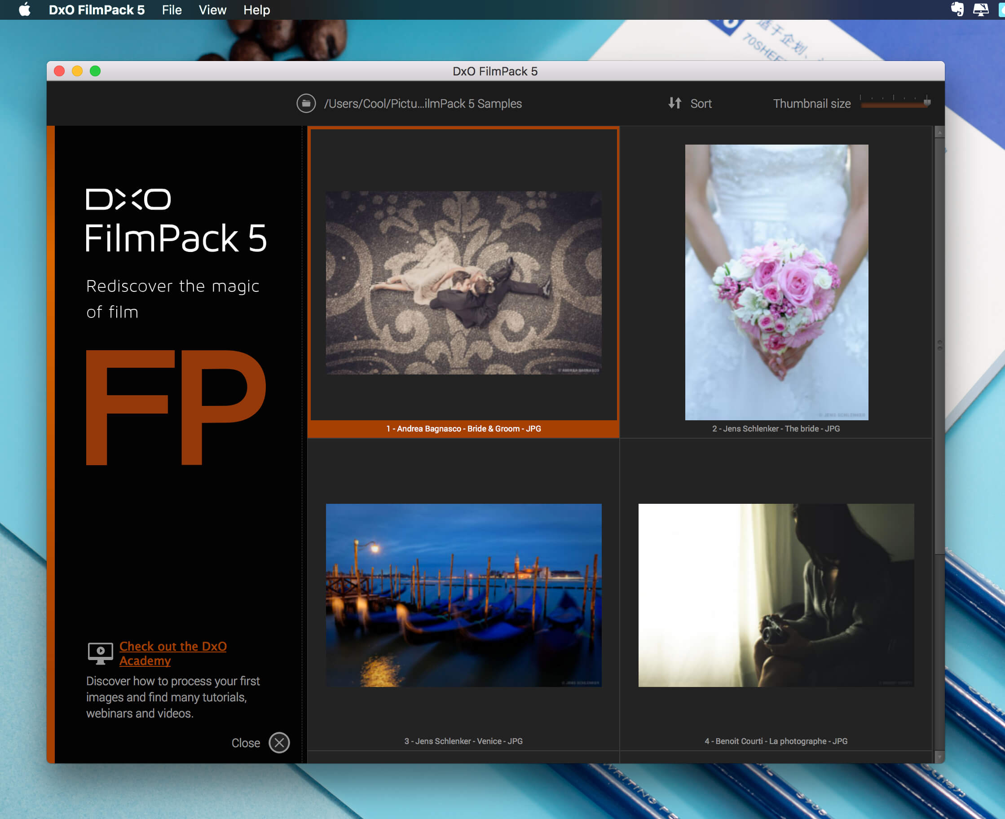Select The bride bouquet thumbnail

point(776,282)
